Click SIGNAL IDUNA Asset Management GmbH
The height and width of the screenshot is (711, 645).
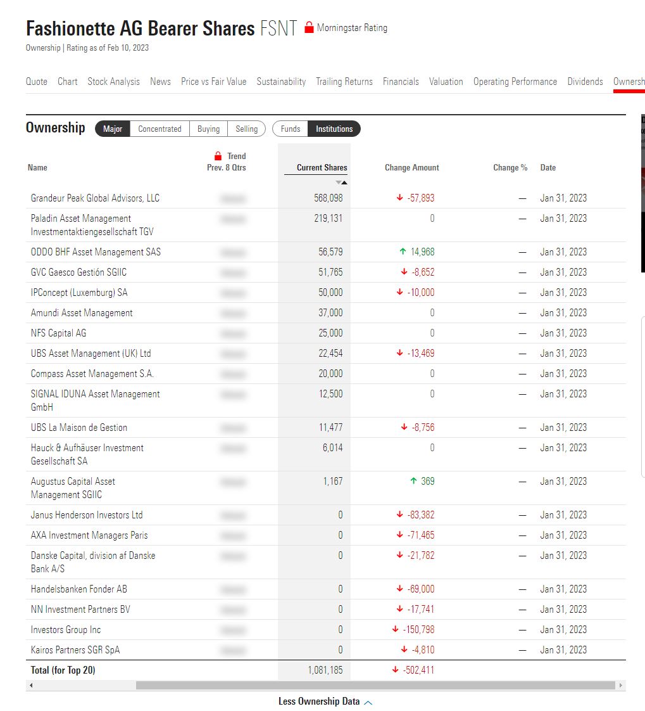coord(95,400)
